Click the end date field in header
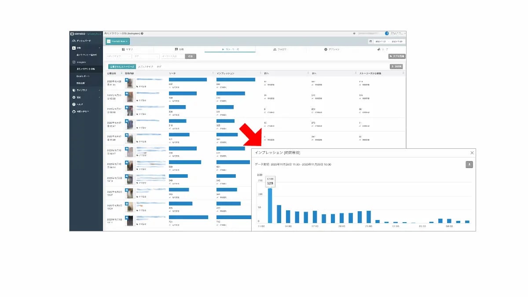Image resolution: width=528 pixels, height=297 pixels. coord(397,41)
